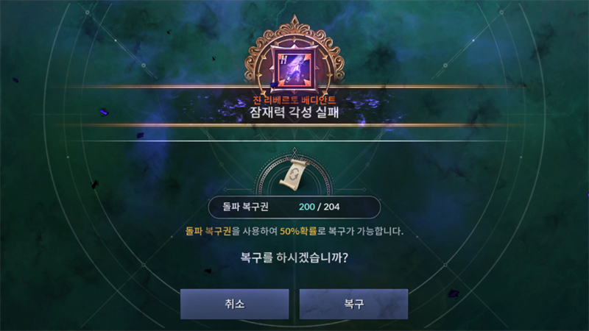
Task: Click the lower glowing divider line
Action: coord(294,125)
